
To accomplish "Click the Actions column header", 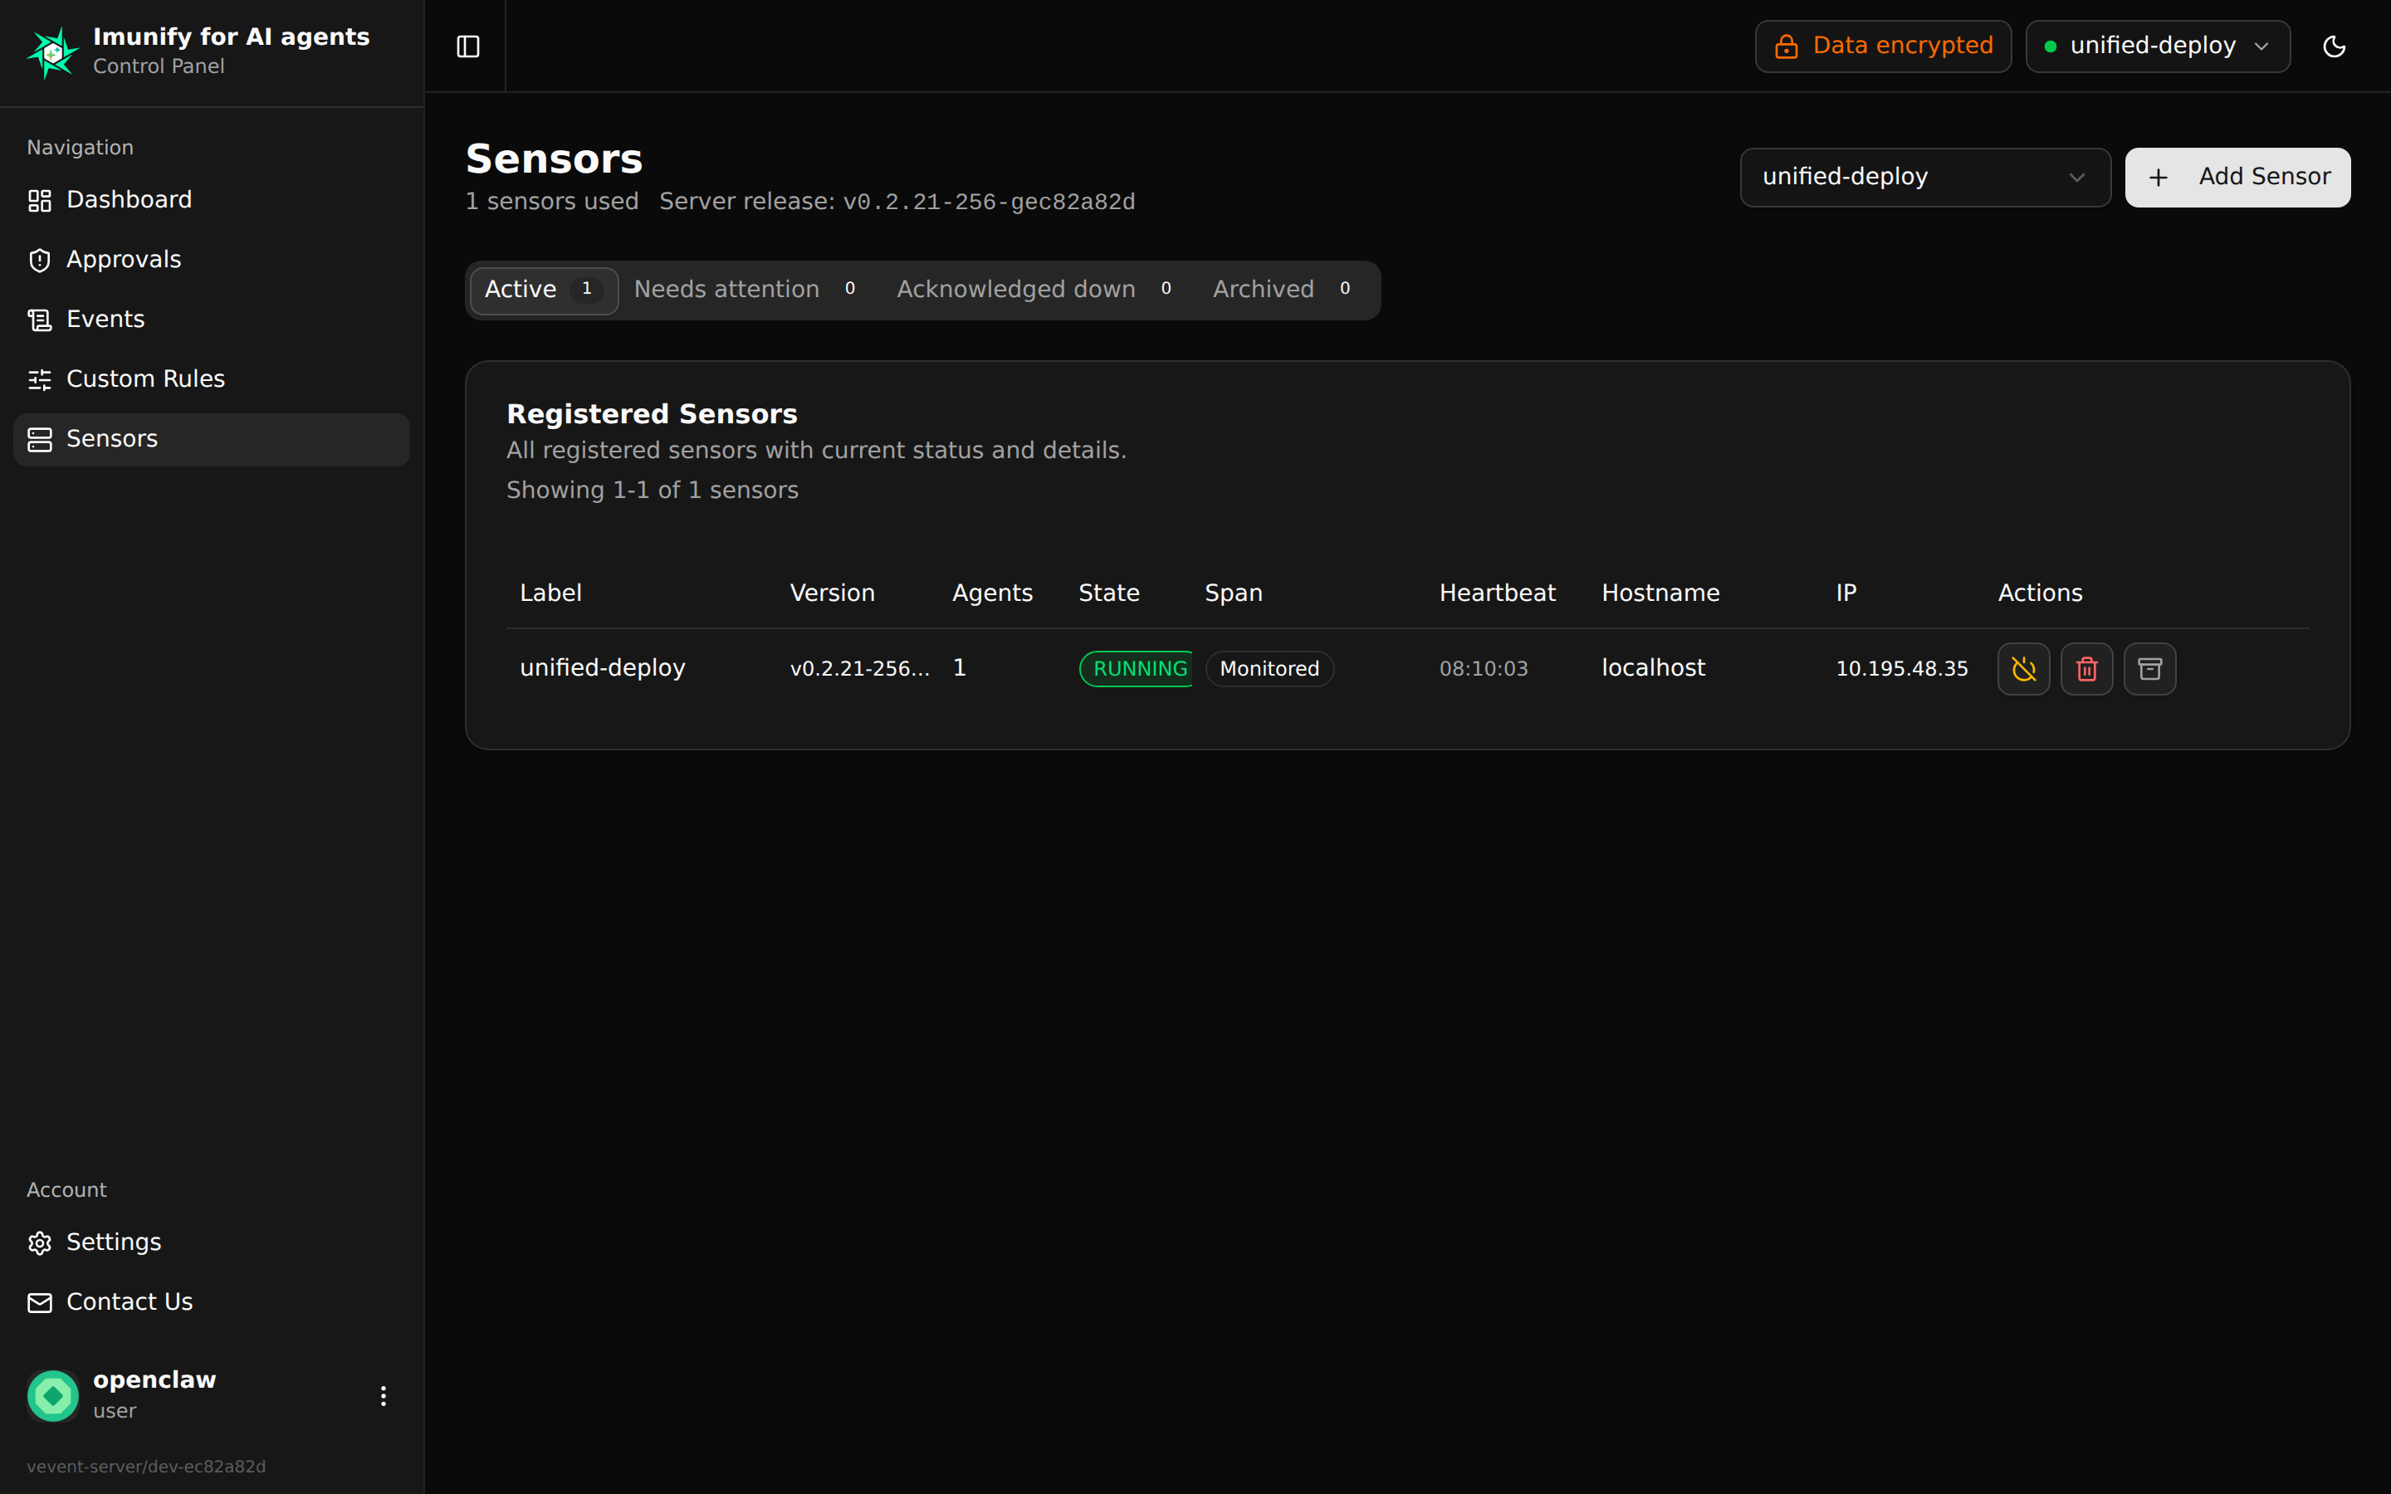I will 2039,593.
